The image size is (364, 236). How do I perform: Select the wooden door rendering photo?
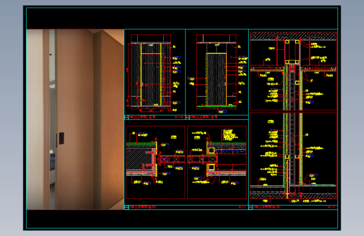pos(75,119)
